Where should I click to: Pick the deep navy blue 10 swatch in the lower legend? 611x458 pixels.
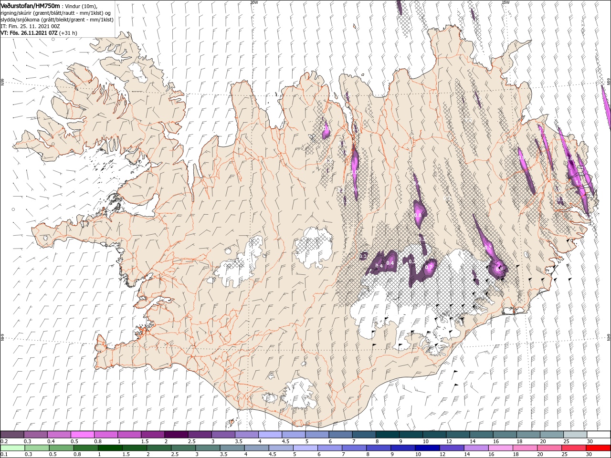[428, 448]
